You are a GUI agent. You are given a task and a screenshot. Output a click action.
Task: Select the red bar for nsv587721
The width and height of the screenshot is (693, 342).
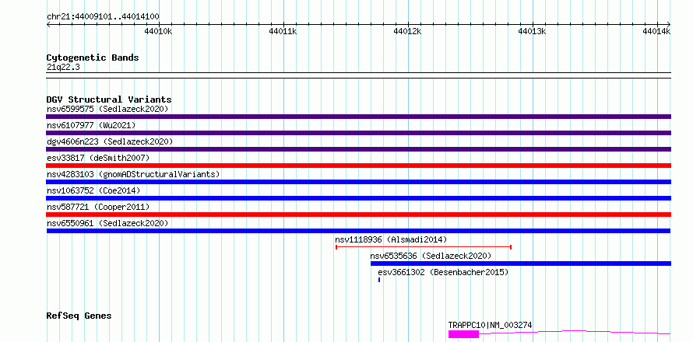coord(358,215)
